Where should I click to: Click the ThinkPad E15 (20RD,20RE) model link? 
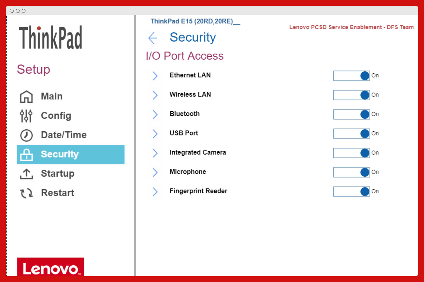click(x=195, y=21)
